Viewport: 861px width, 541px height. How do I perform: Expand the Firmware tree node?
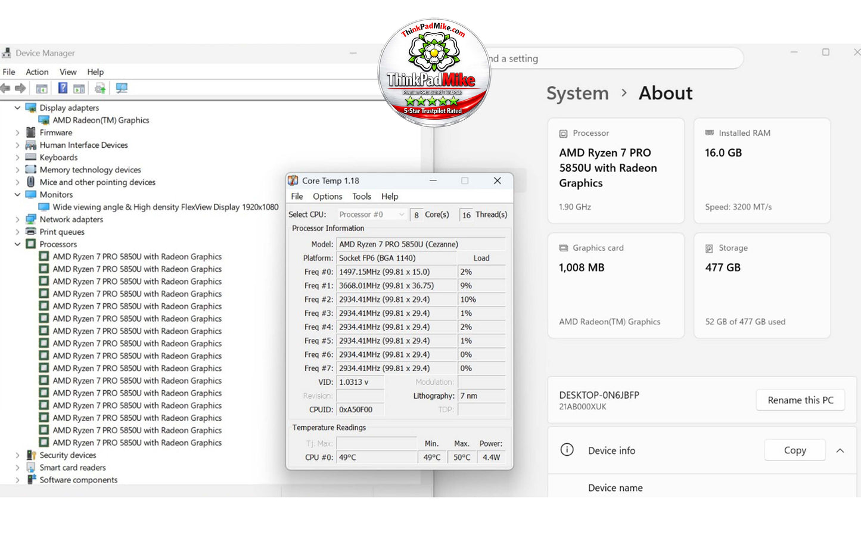[17, 133]
